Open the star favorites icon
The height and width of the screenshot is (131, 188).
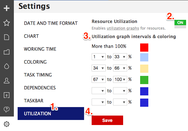pyautogui.click(x=7, y=23)
